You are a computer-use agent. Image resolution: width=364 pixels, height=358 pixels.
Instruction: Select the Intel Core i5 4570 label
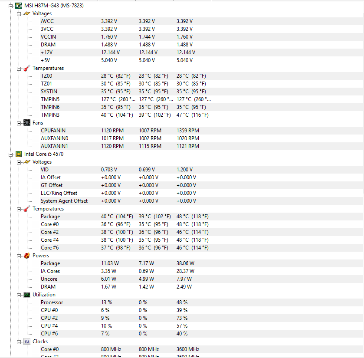click(44, 154)
